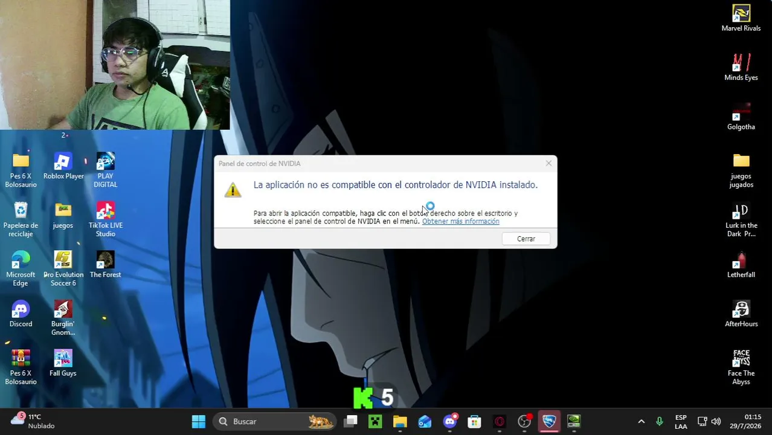Screen dimensions: 772x435
Task: Open File Explorer from taskbar
Action: pos(400,421)
